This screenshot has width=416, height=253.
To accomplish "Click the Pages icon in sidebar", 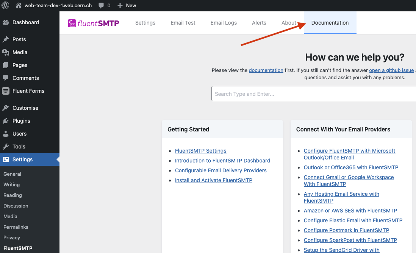I will coord(6,65).
